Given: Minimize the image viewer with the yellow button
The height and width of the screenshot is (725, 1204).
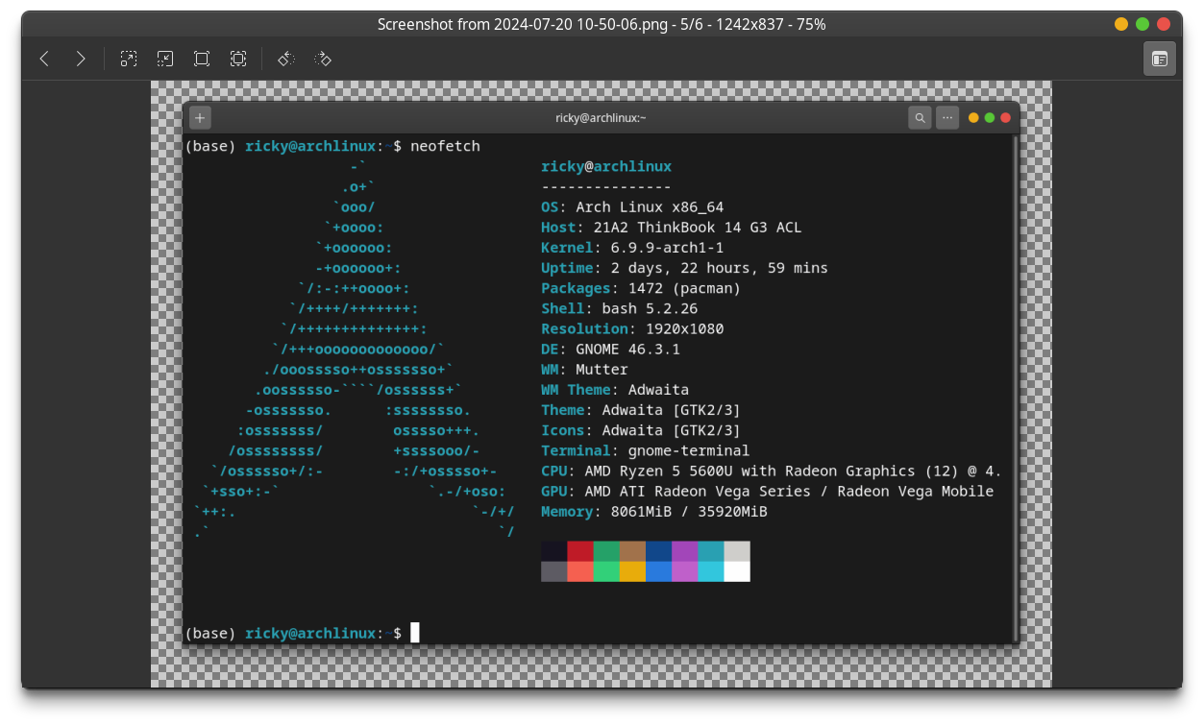Looking at the screenshot, I should coord(1121,24).
